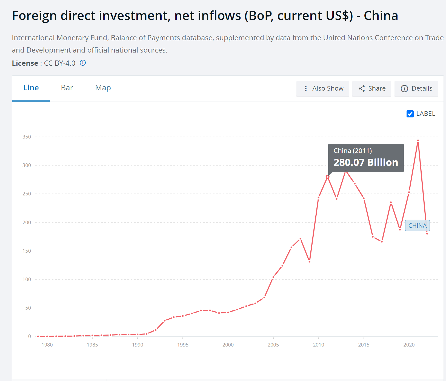Click the CC BY-4.0 license text
Viewport: 446px width, 381px height.
coord(60,63)
